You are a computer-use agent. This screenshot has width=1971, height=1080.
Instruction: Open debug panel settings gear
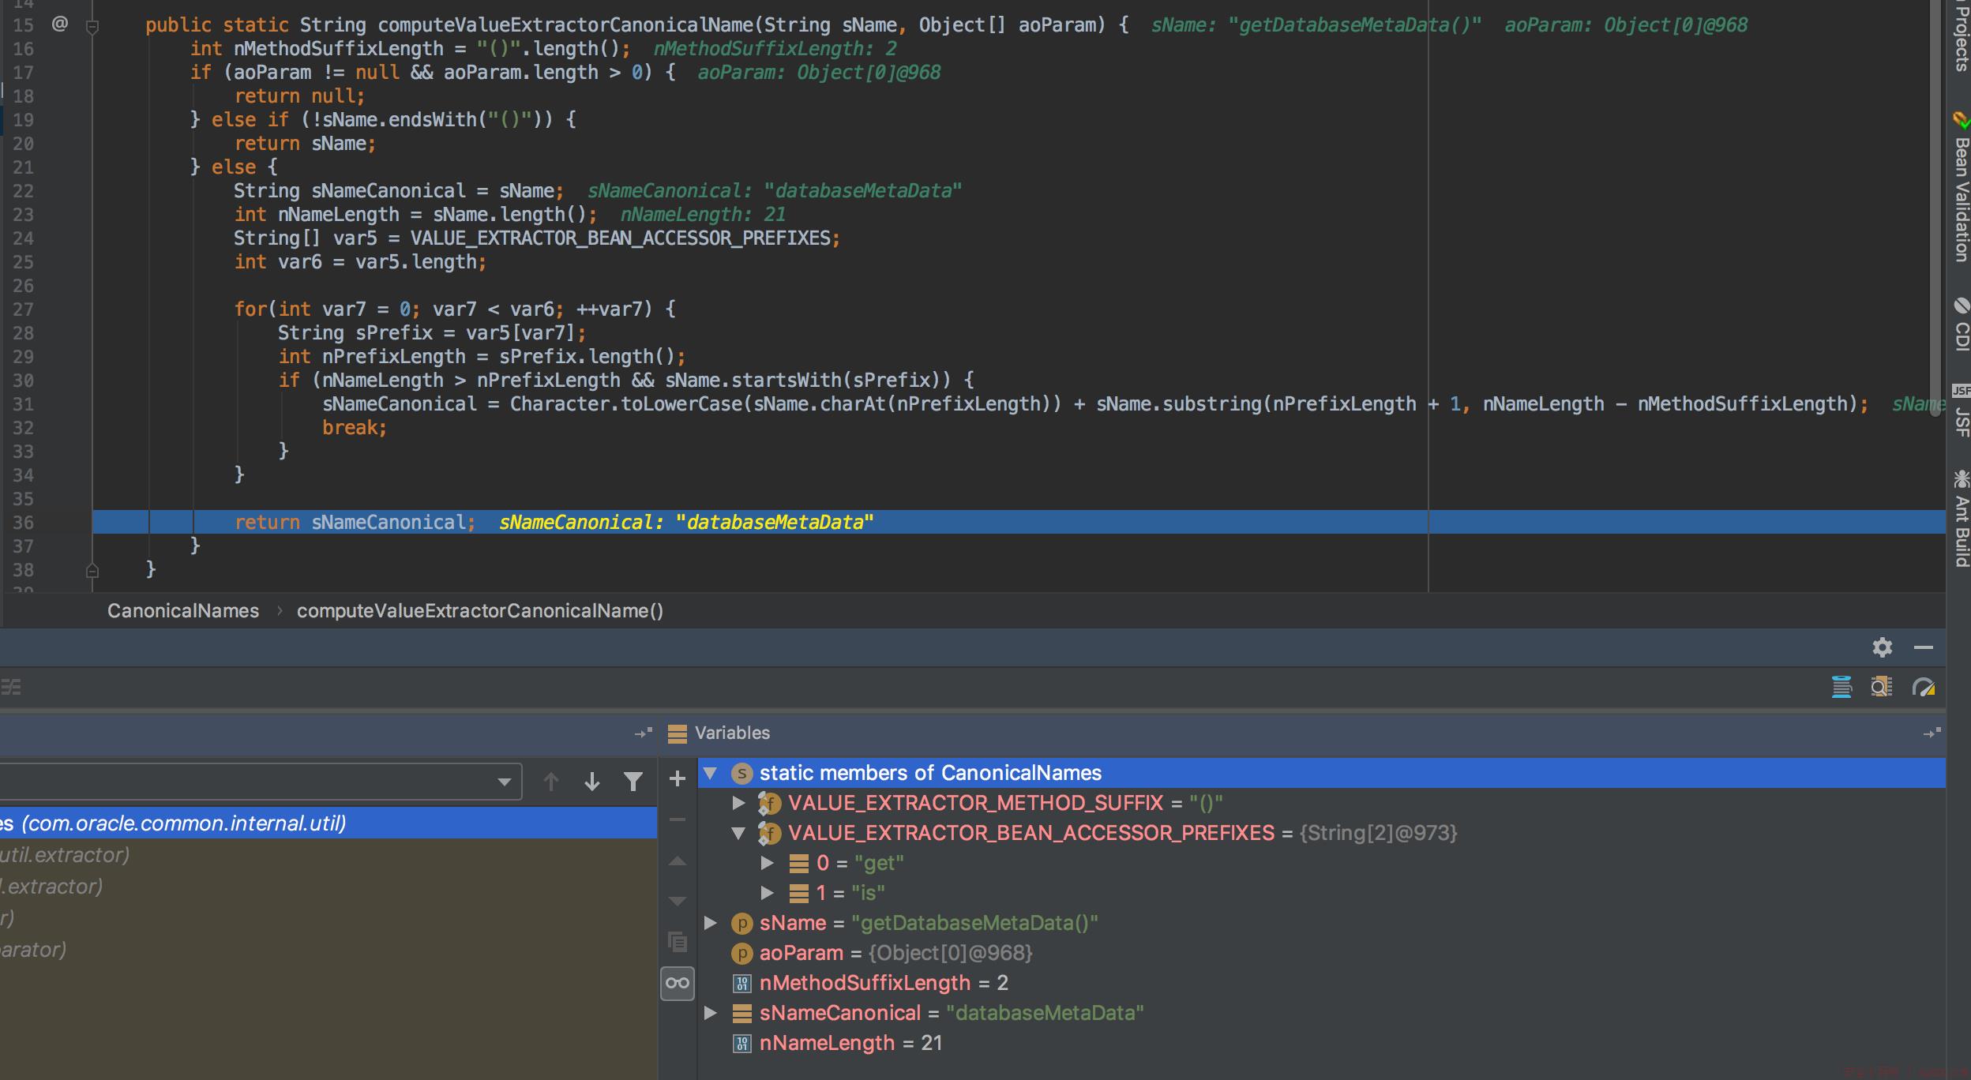pyautogui.click(x=1882, y=647)
